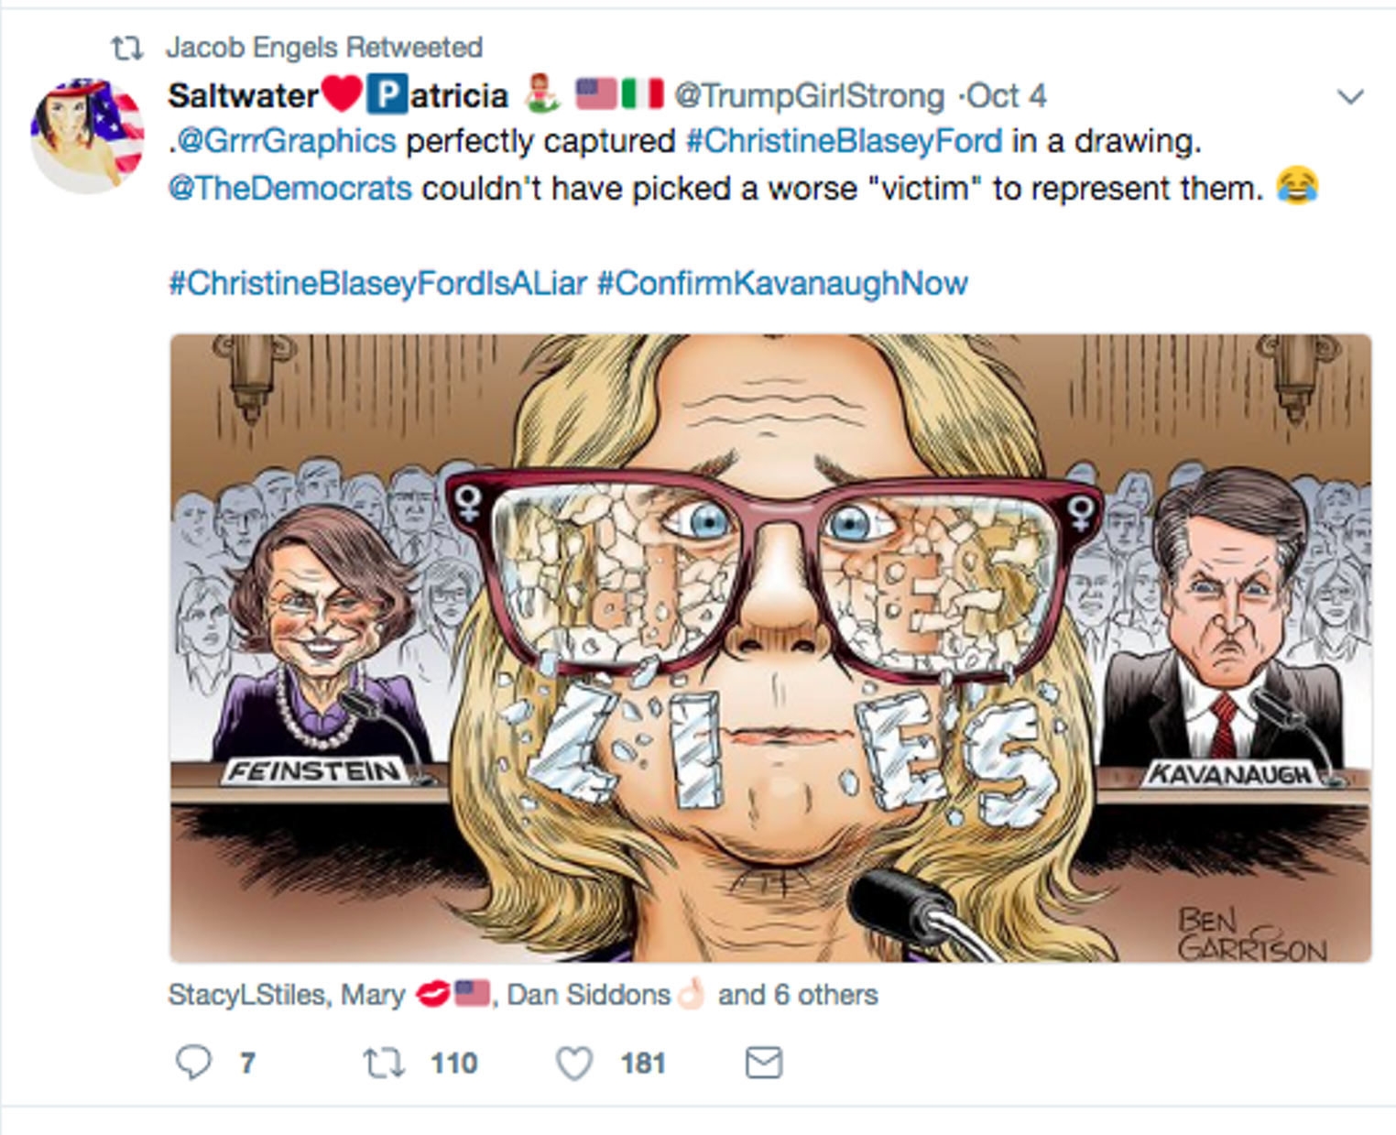Click the Saltwater Patricia profile avatar

pos(88,136)
